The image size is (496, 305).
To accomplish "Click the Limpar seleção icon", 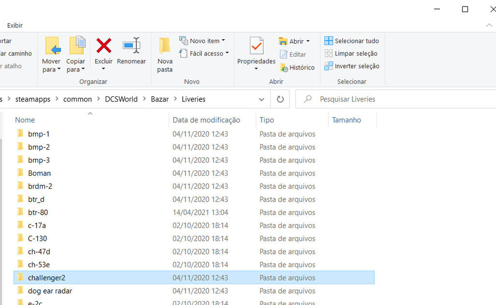I will pyautogui.click(x=329, y=53).
